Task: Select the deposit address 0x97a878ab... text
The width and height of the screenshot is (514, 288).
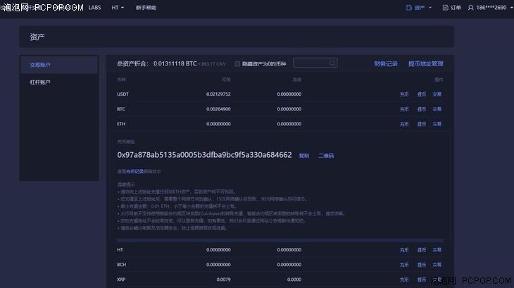Action: pyautogui.click(x=204, y=155)
